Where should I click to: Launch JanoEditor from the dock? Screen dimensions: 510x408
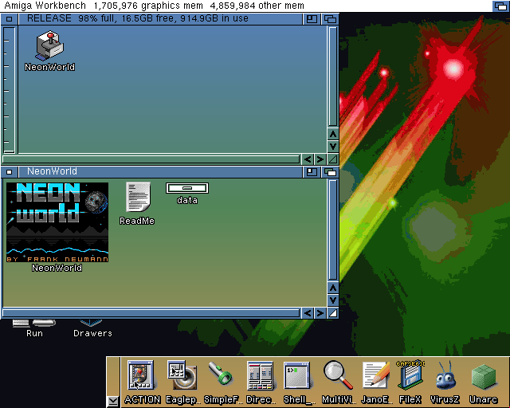(375, 375)
